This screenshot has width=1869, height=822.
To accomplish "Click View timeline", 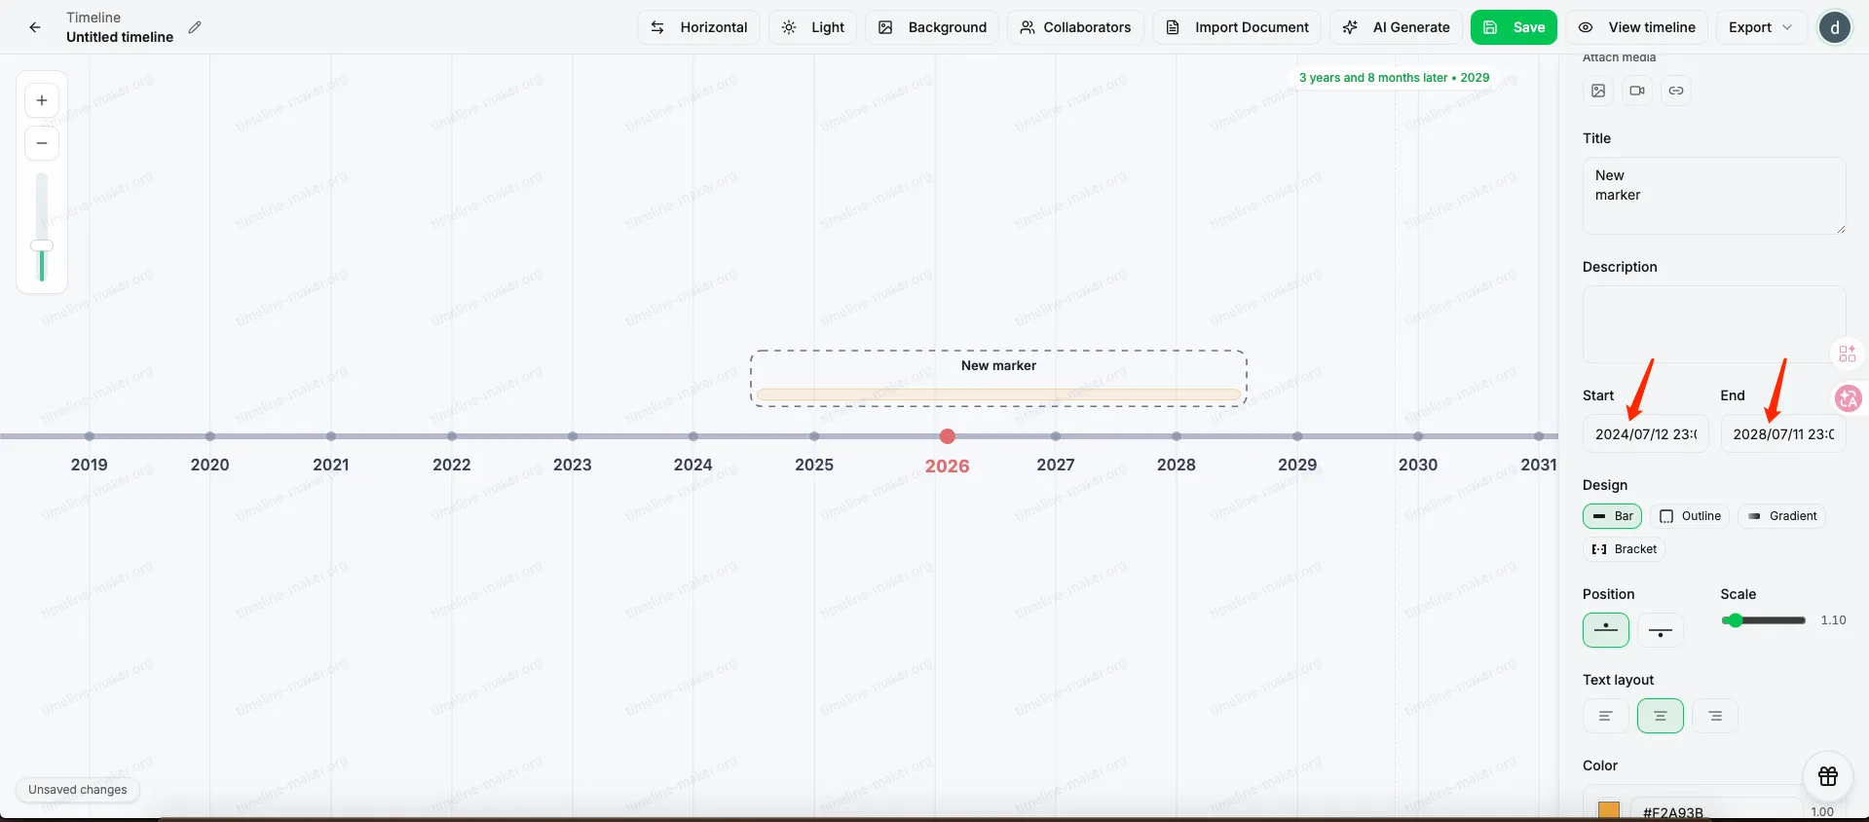I will click(1637, 27).
